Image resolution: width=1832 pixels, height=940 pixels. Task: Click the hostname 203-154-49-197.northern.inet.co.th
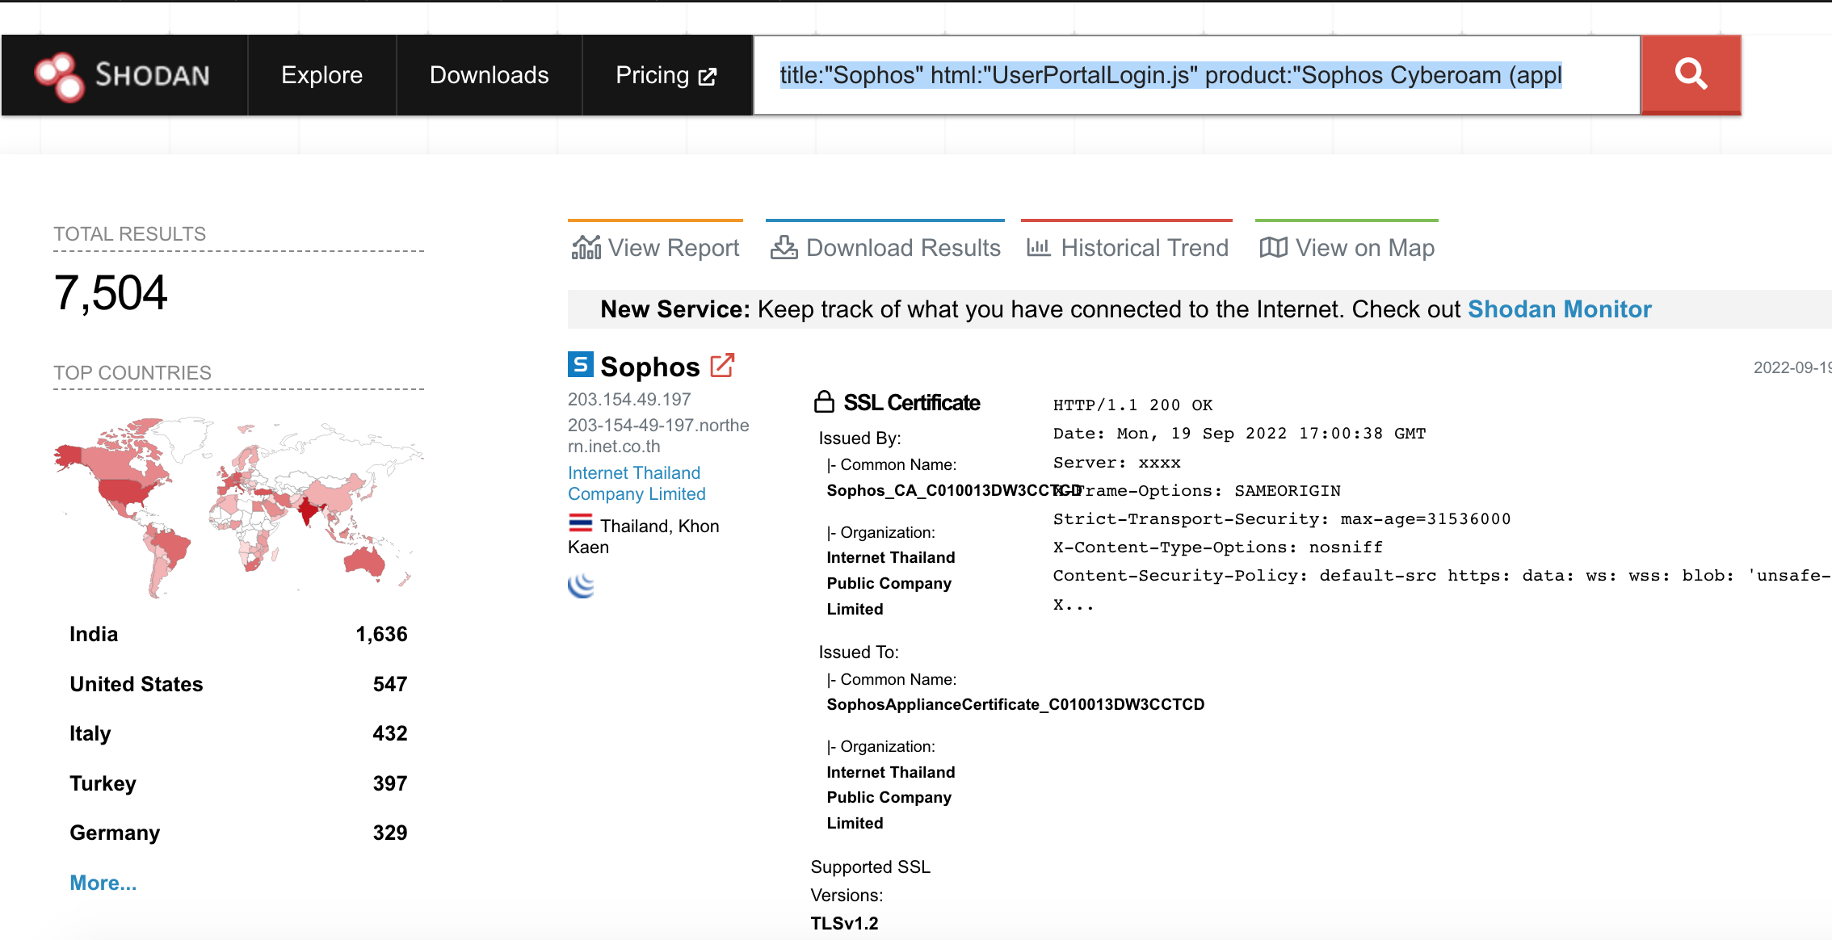click(658, 435)
